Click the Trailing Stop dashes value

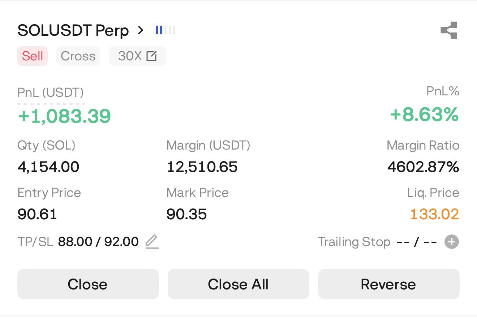[x=417, y=242]
